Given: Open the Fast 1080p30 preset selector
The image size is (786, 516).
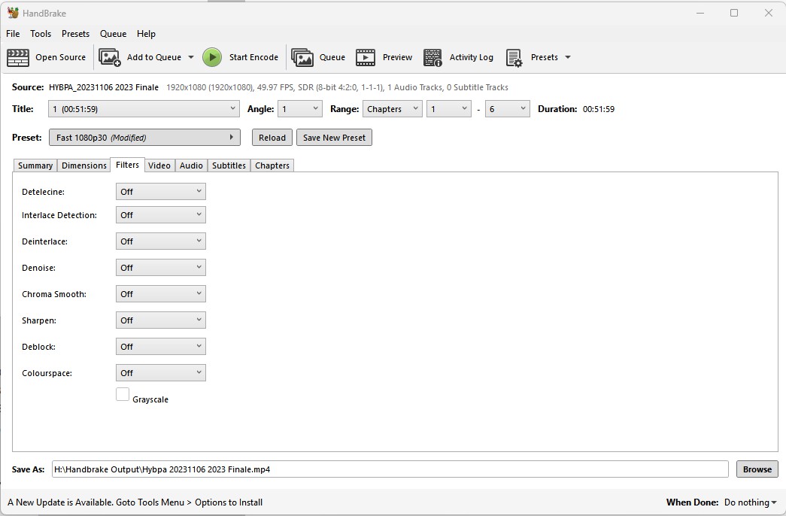Looking at the screenshot, I should [x=144, y=138].
